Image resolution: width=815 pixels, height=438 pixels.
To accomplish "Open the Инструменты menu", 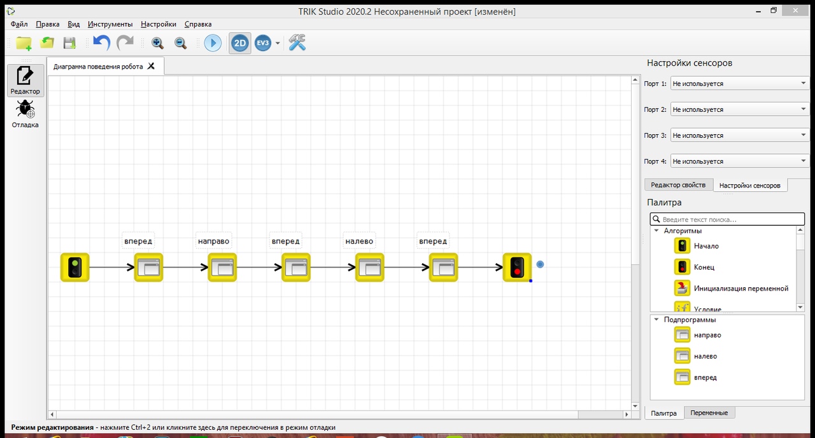I will pyautogui.click(x=110, y=24).
